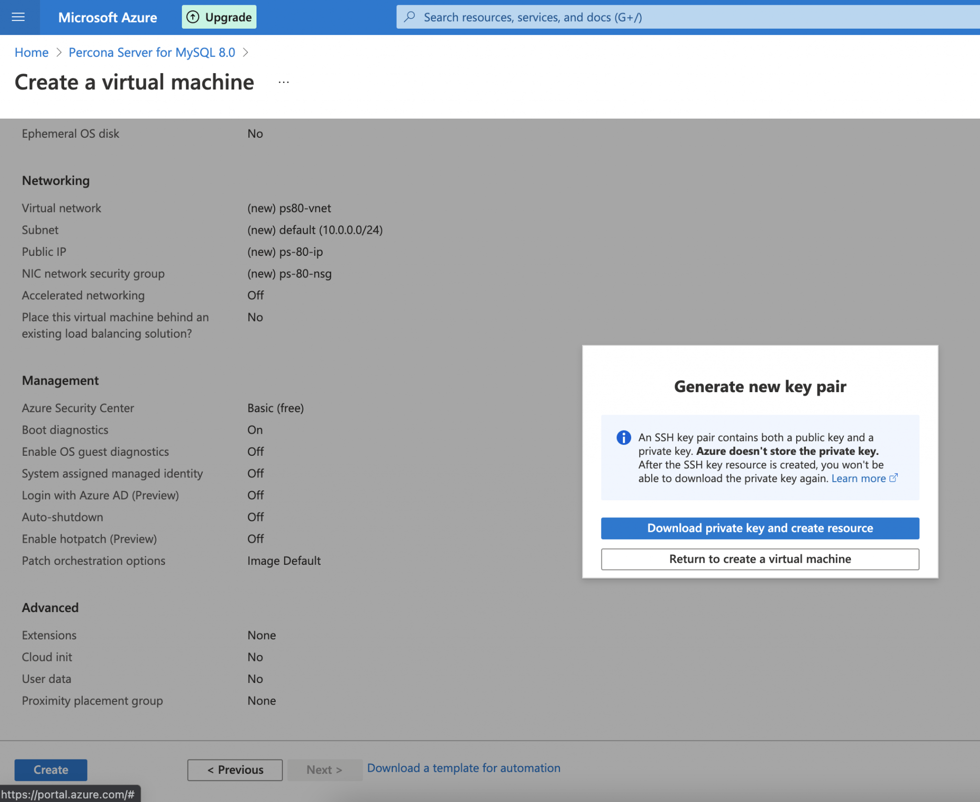The image size is (980, 802).
Task: Open the Azure portal hamburger menu
Action: (19, 17)
